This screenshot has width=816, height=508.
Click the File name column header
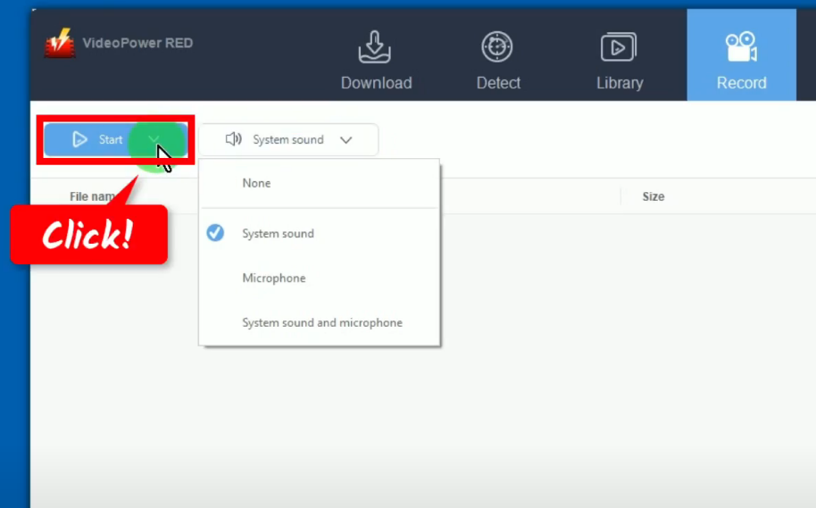pos(92,196)
